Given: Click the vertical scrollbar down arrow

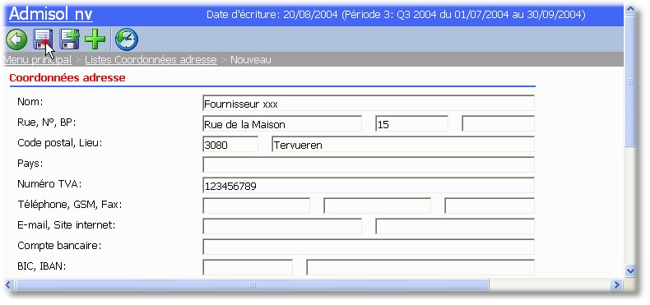Looking at the screenshot, I should tap(630, 271).
